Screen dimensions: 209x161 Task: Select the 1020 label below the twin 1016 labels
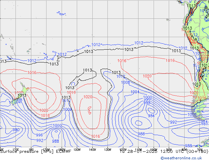point(147,76)
